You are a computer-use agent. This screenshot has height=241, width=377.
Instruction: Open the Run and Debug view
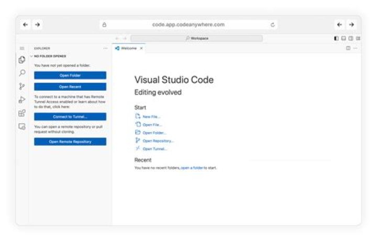click(22, 100)
